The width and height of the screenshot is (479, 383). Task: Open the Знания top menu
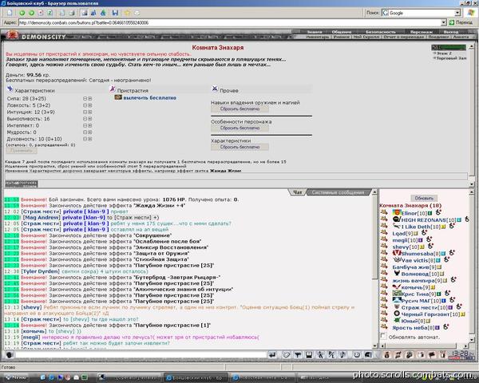[x=315, y=32]
